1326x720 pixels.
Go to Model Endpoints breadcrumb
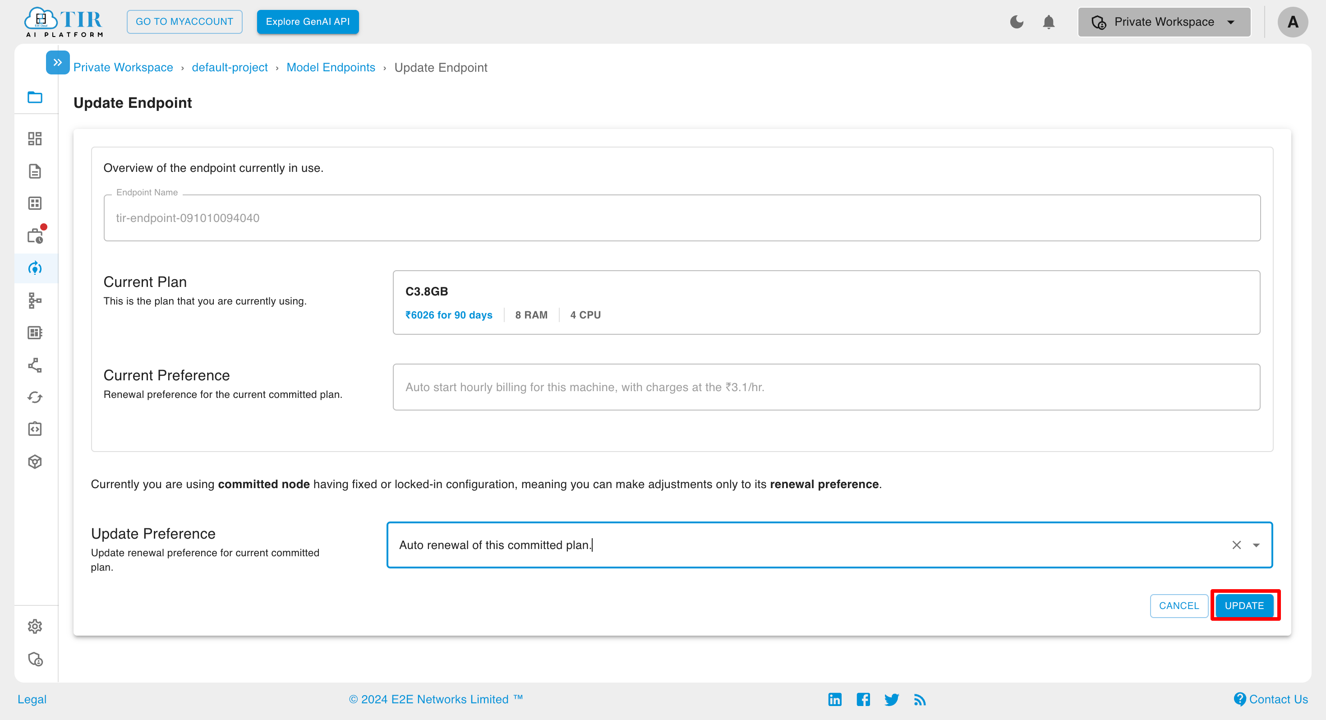click(331, 68)
